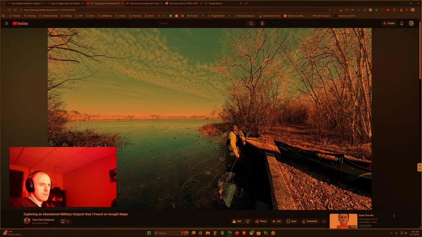422x237 pixels.
Task: Open the Food bookmarks folder
Action: click(x=90, y=16)
